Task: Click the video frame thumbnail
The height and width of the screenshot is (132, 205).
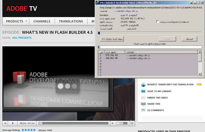Action: point(69,83)
